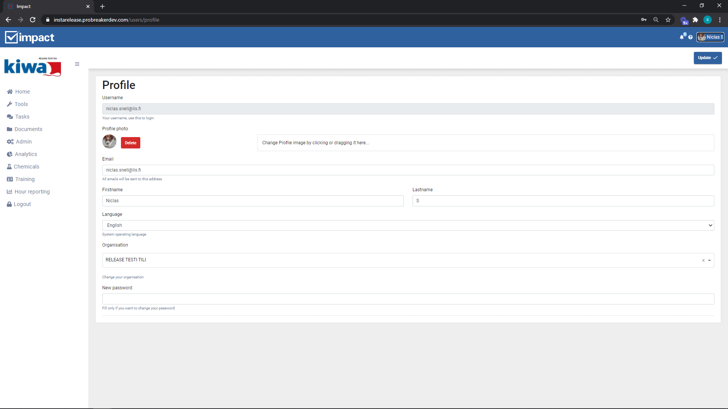Open browser extensions puzzle icon
Screen dimensions: 728x409
pyautogui.click(x=695, y=20)
